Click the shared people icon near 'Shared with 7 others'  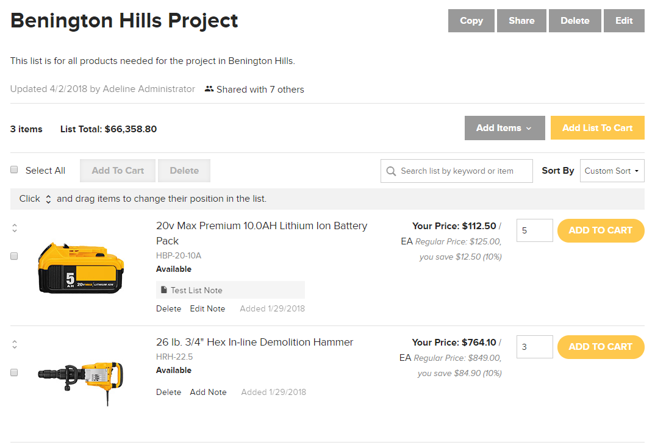[x=209, y=89]
